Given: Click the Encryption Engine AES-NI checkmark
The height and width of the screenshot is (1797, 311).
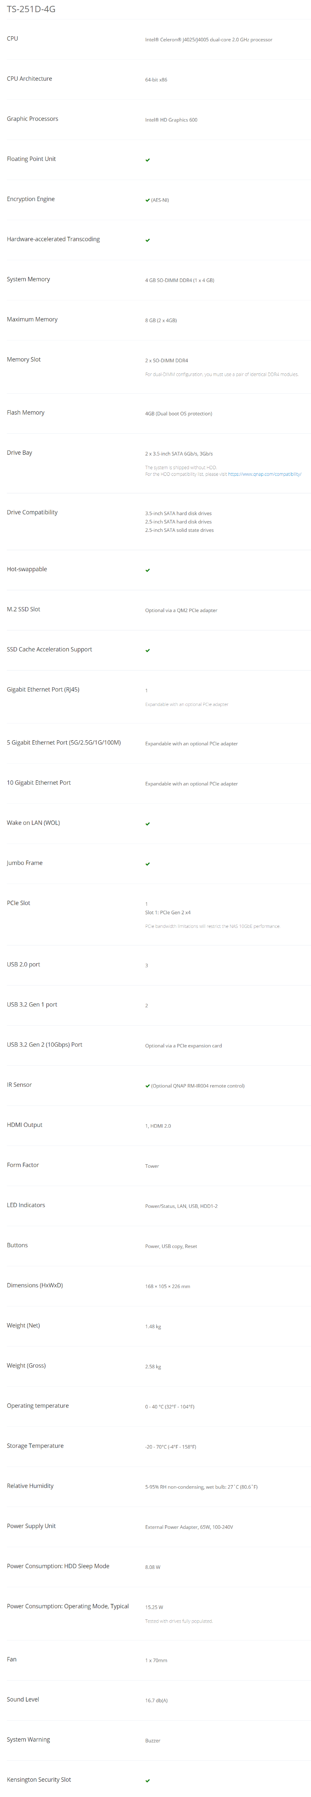Looking at the screenshot, I should pyautogui.click(x=147, y=200).
